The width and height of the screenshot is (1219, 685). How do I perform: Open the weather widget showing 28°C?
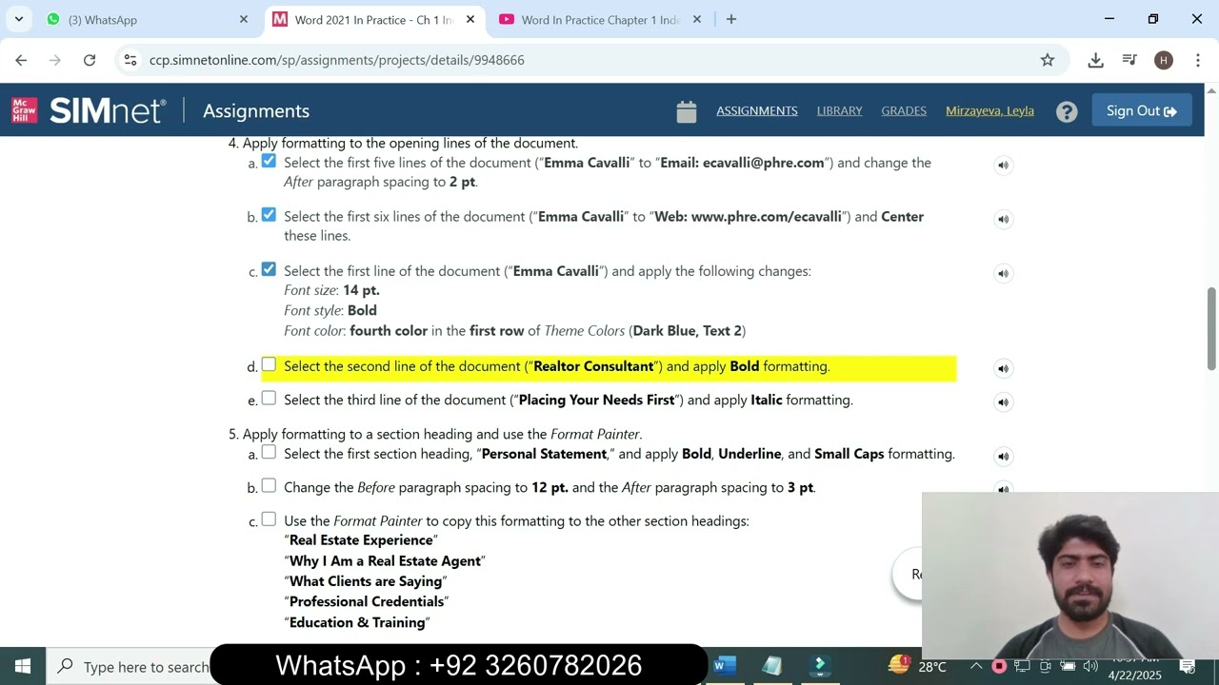[917, 666]
